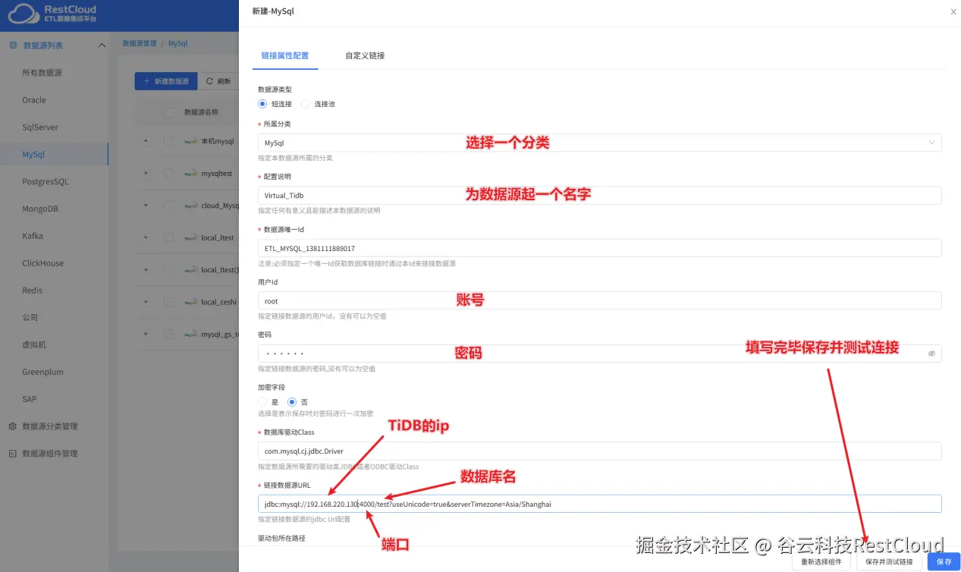Click the blue 保存 button

click(x=944, y=562)
